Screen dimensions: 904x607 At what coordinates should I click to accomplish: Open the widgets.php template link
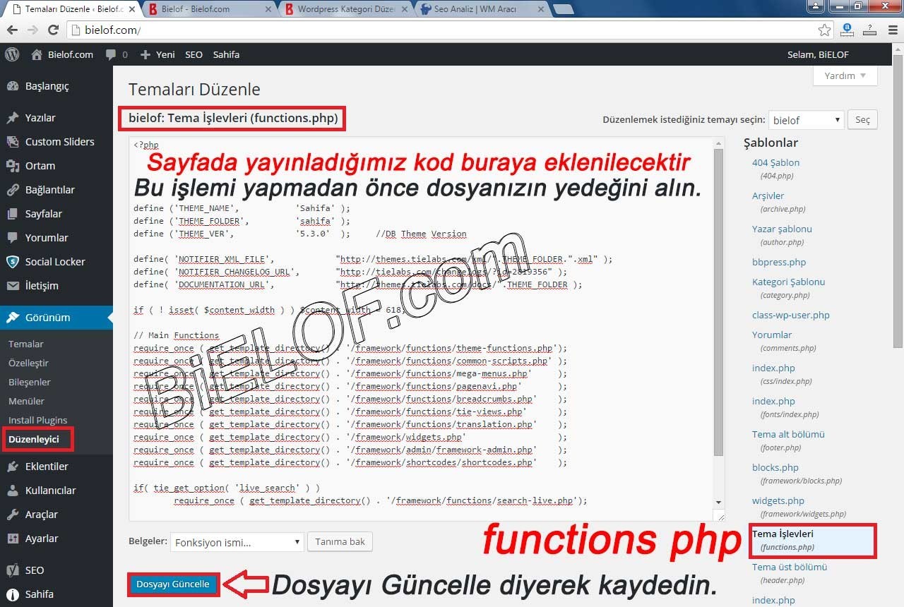[x=778, y=501]
